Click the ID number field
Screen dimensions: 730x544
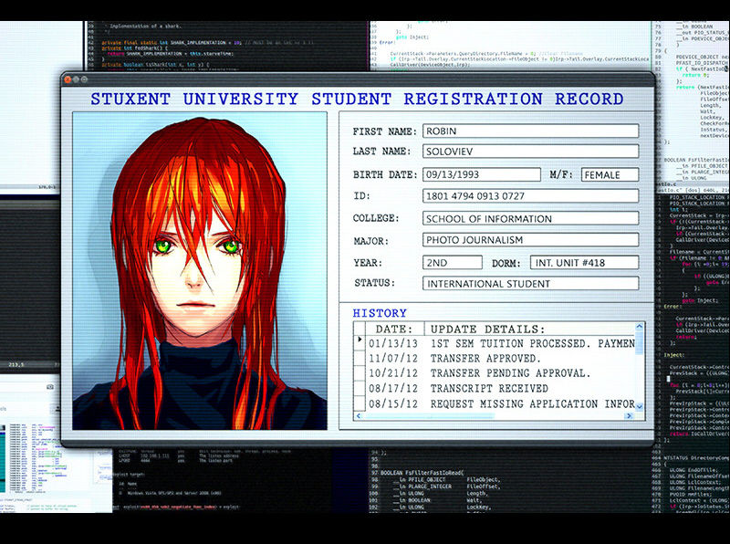(530, 196)
